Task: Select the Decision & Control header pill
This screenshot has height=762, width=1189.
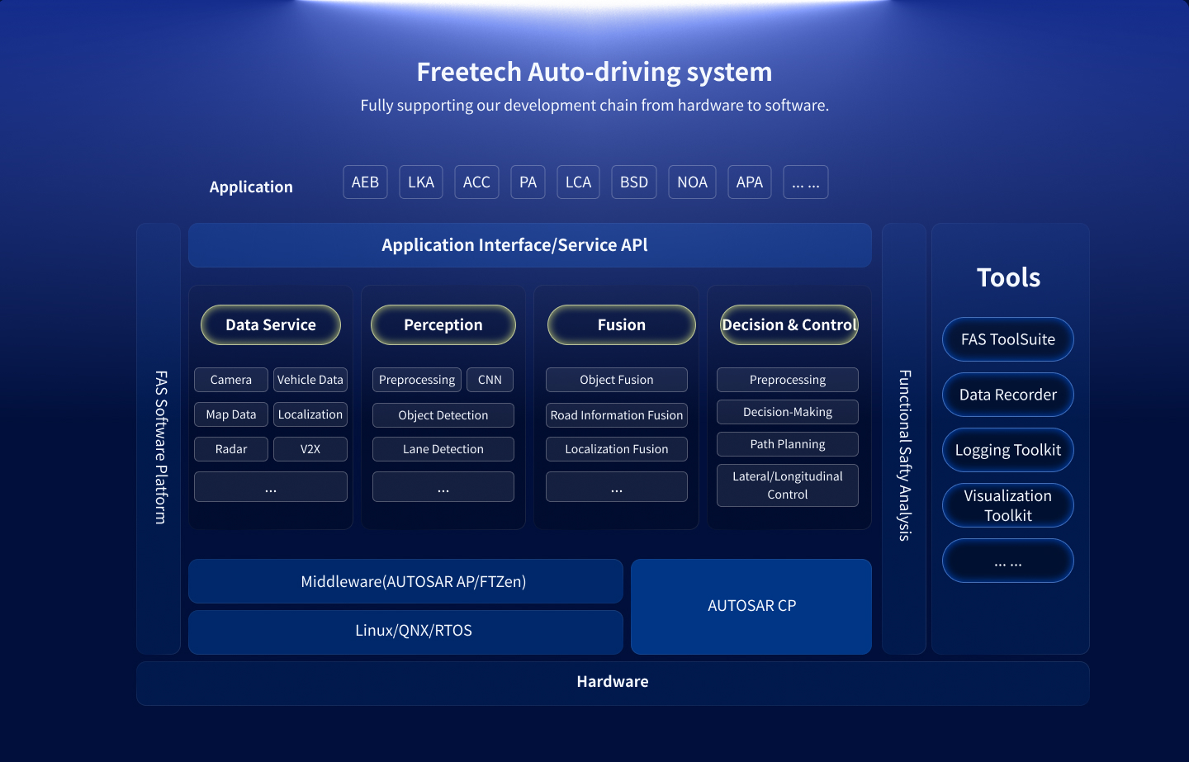Action: click(x=789, y=324)
